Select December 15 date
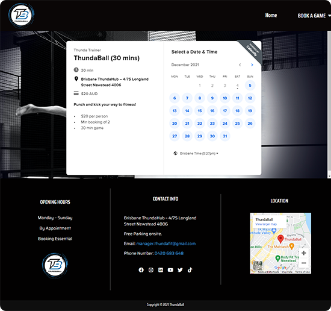 (x=200, y=111)
